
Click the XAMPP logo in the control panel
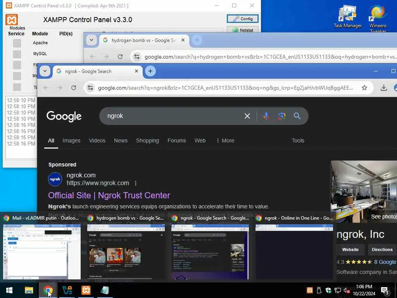[x=12, y=20]
